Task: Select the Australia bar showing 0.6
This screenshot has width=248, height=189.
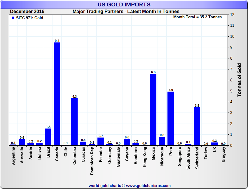Action: click(22, 142)
